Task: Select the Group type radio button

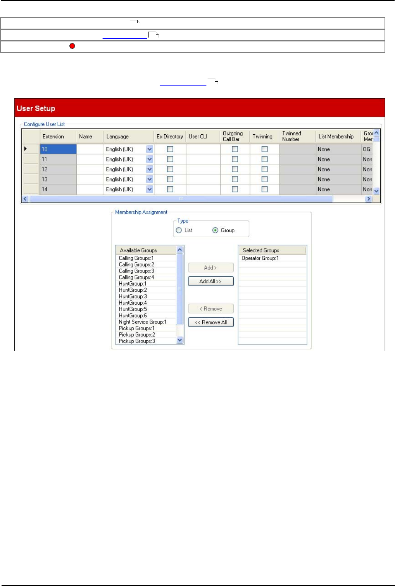Action: tap(215, 230)
